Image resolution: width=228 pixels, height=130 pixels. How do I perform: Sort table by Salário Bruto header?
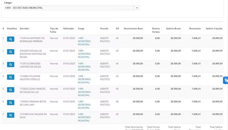[173, 29]
